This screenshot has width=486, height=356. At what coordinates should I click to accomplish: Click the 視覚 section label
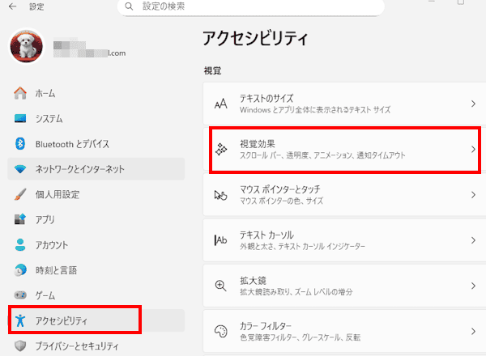[x=212, y=70]
